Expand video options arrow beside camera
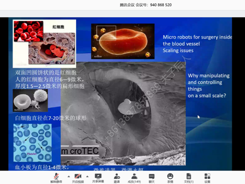 click(x=87, y=176)
